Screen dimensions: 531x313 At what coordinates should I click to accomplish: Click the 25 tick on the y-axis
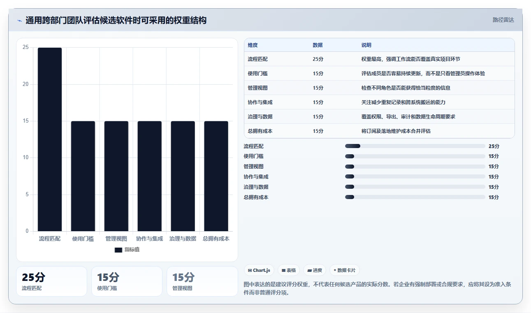(x=26, y=47)
